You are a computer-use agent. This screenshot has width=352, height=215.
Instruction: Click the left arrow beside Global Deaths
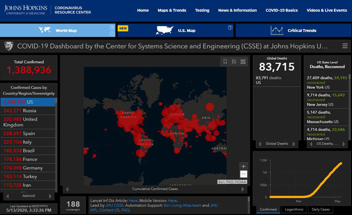(x=260, y=144)
